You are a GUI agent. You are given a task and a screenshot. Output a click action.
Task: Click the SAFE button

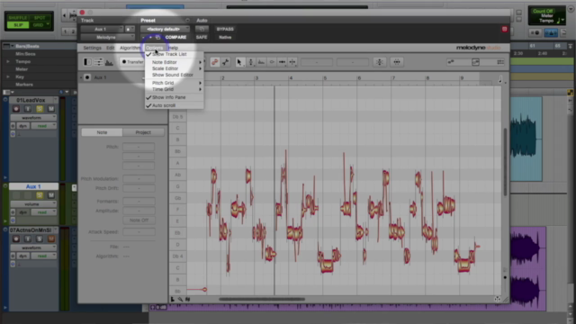(x=202, y=37)
